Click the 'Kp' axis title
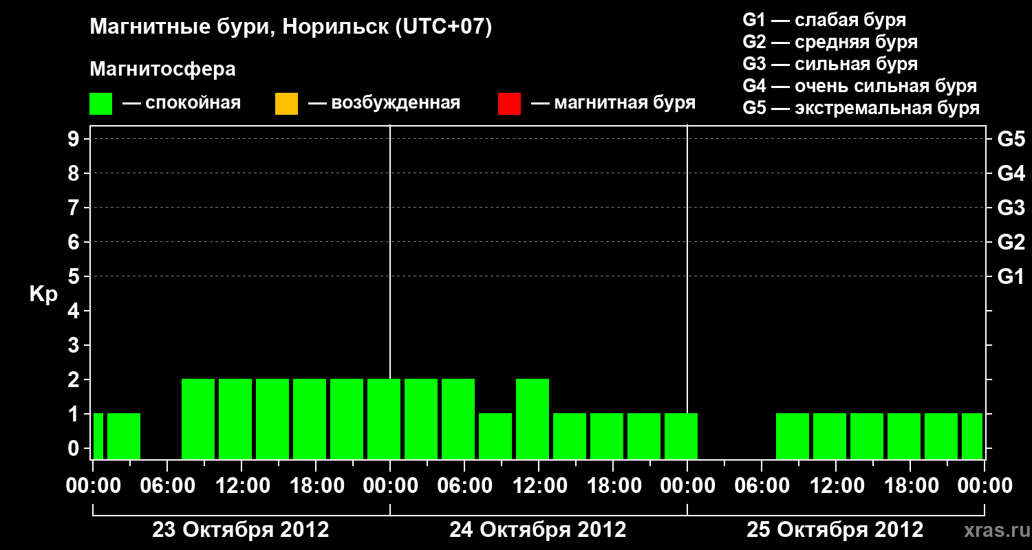 (x=43, y=294)
